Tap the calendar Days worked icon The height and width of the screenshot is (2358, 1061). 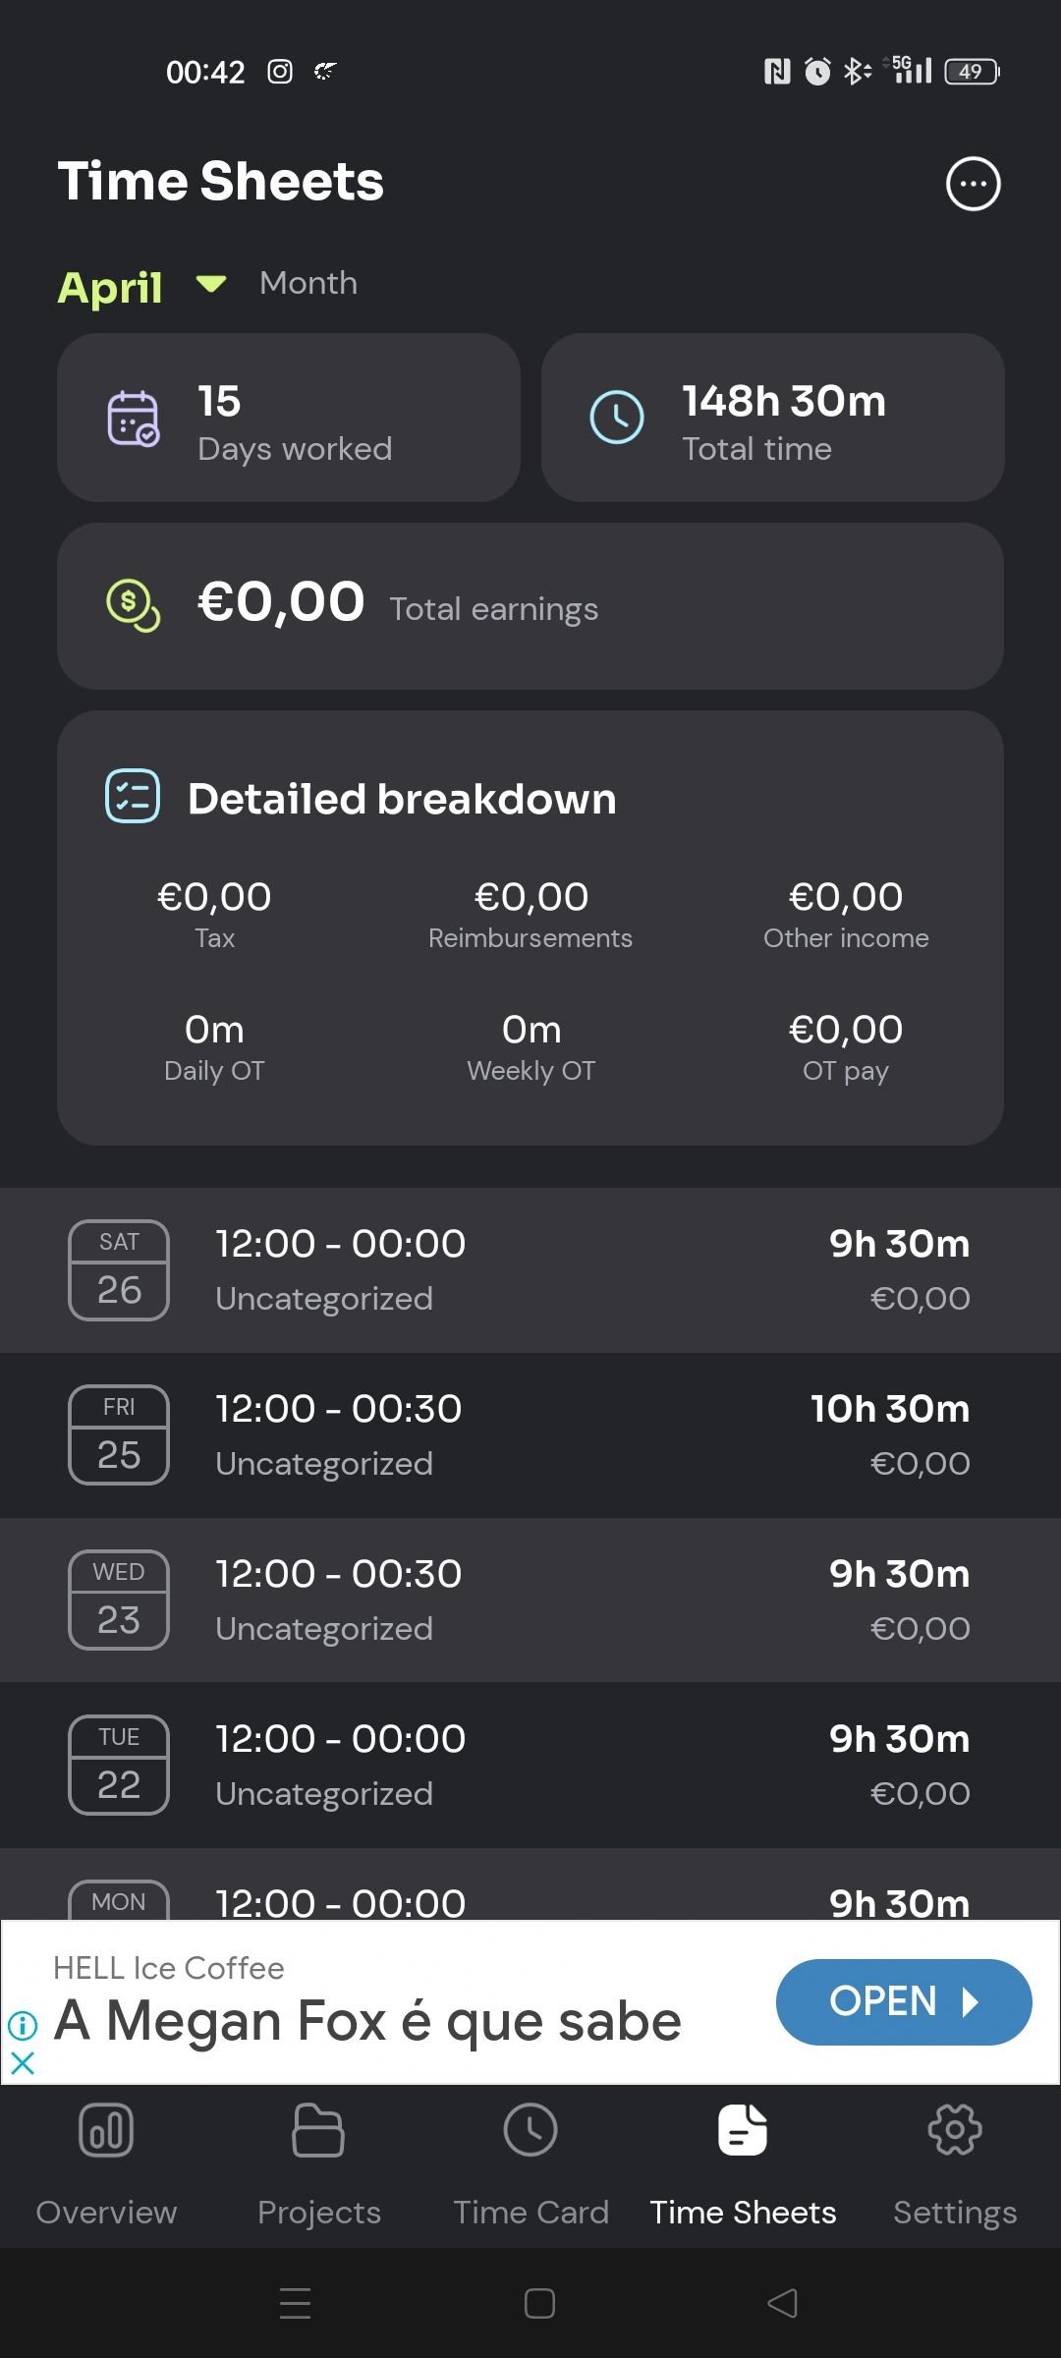click(x=133, y=419)
